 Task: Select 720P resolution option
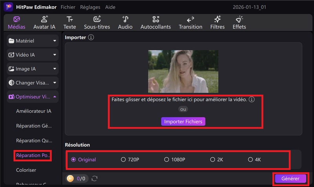tap(123, 160)
